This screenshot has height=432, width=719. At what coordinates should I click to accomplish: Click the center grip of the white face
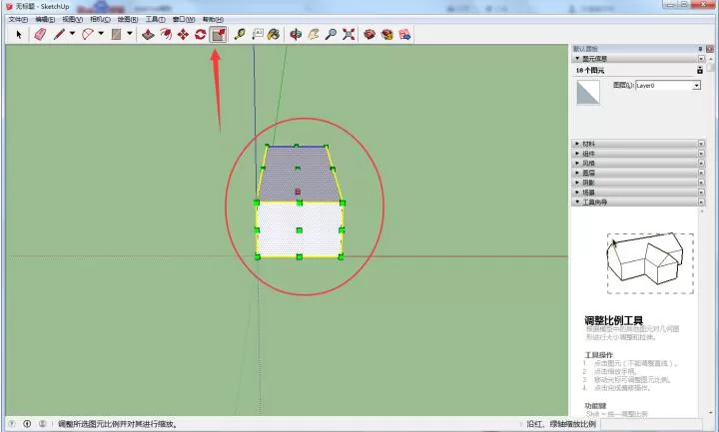point(300,230)
